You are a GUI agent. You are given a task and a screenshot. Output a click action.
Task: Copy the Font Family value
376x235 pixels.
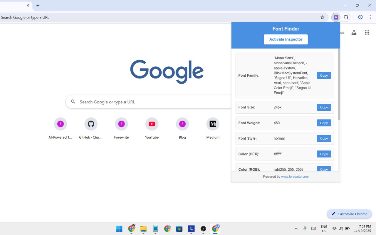(324, 75)
